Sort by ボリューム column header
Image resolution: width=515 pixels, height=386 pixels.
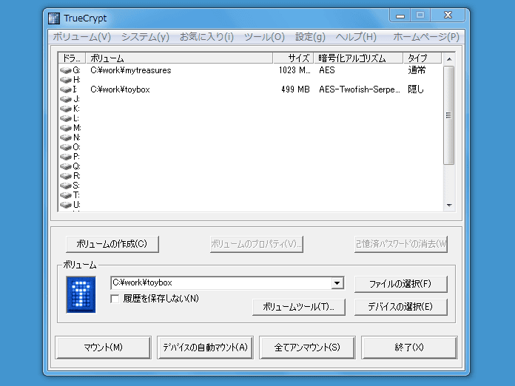pyautogui.click(x=179, y=58)
